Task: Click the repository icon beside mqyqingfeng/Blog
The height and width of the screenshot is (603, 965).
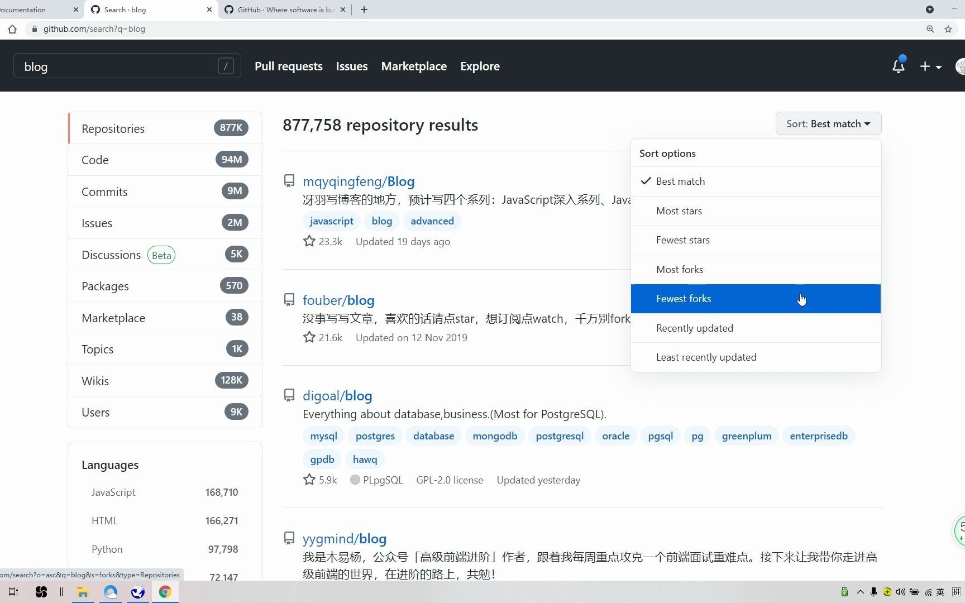Action: tap(289, 181)
